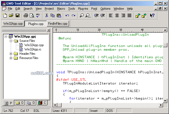Click the New file toolbar icon
This screenshot has width=169, height=114.
tap(5, 16)
